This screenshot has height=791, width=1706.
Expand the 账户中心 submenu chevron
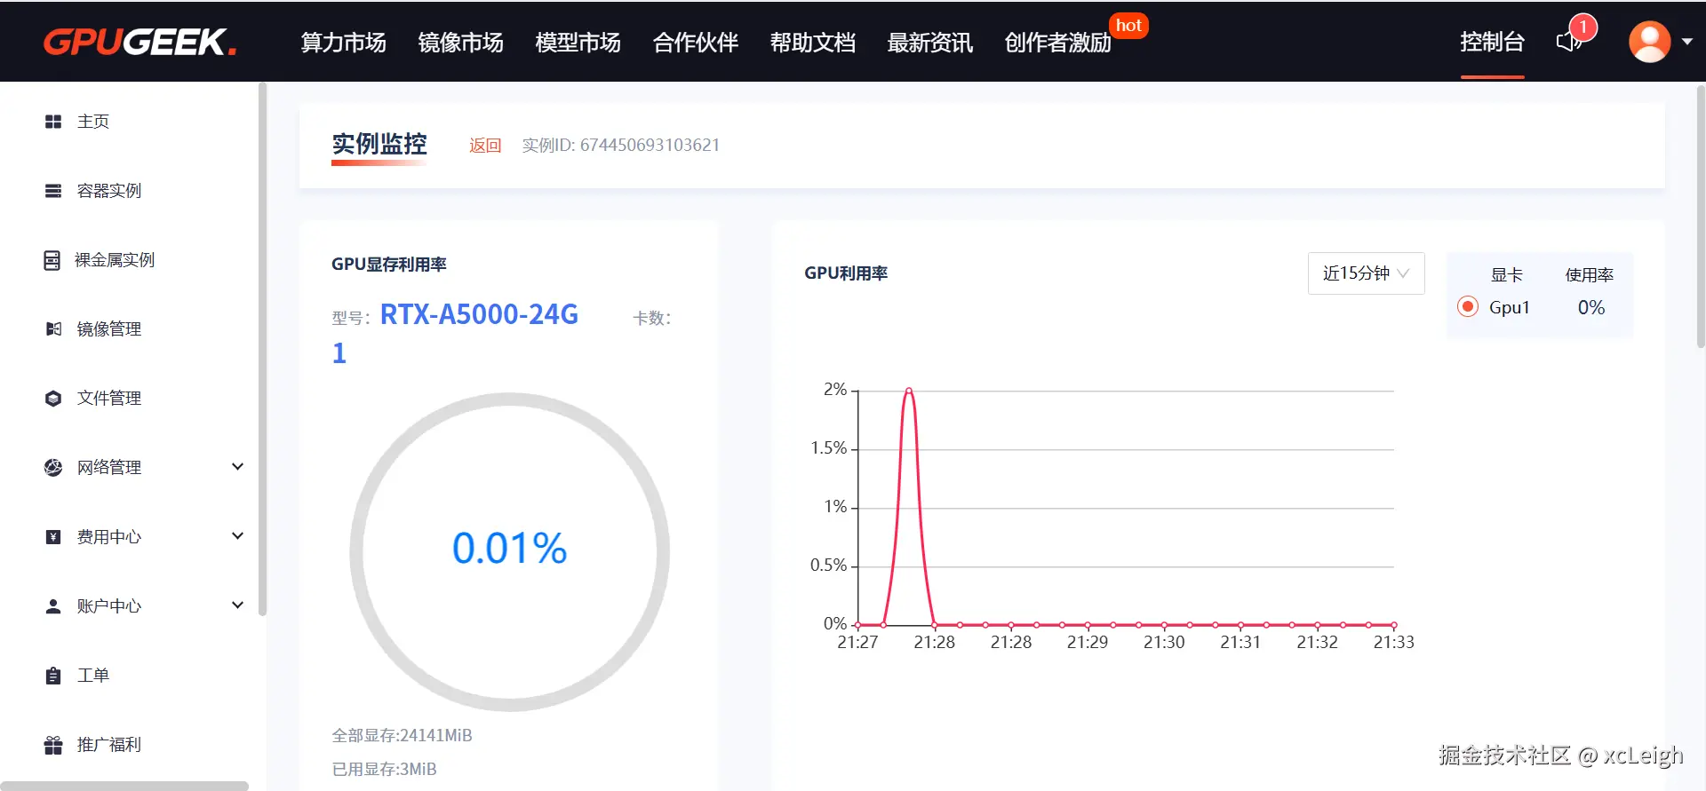(x=237, y=605)
